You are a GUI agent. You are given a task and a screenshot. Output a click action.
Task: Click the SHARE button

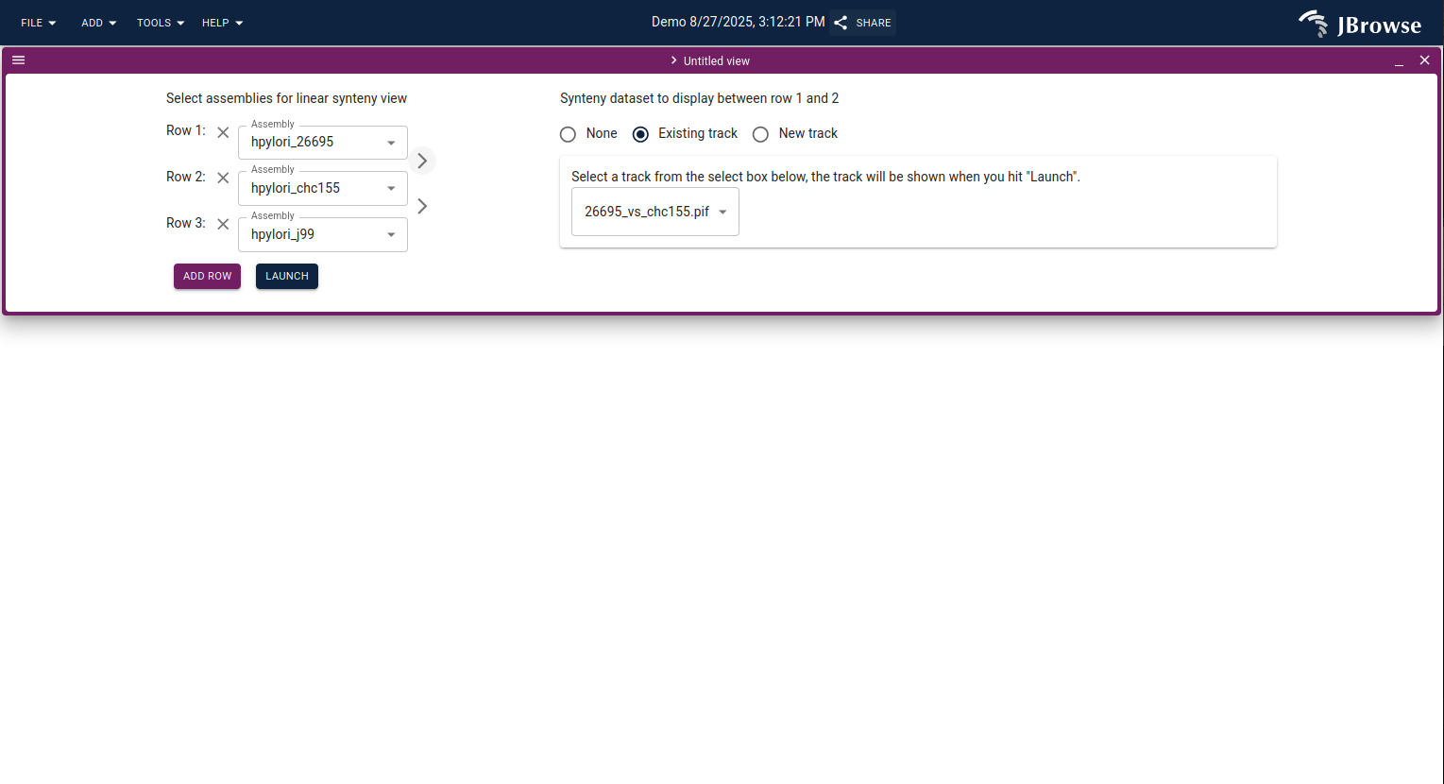pyautogui.click(x=863, y=23)
